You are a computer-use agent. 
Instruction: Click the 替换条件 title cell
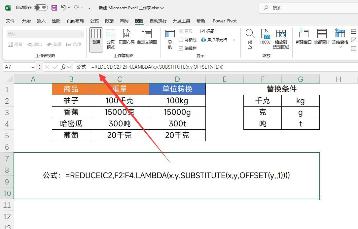click(x=281, y=89)
